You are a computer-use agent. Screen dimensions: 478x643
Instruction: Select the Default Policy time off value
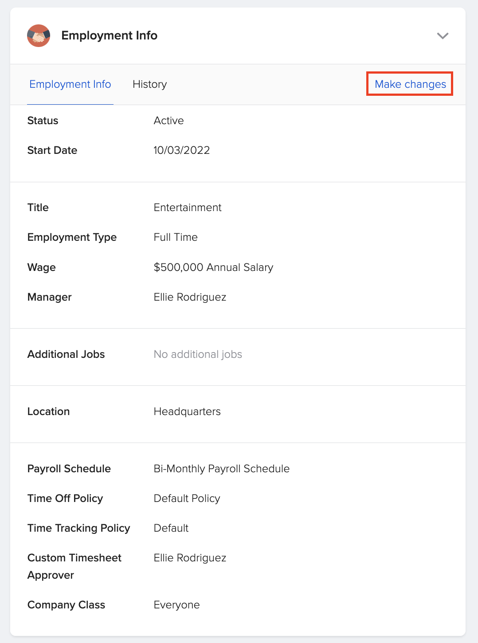186,498
